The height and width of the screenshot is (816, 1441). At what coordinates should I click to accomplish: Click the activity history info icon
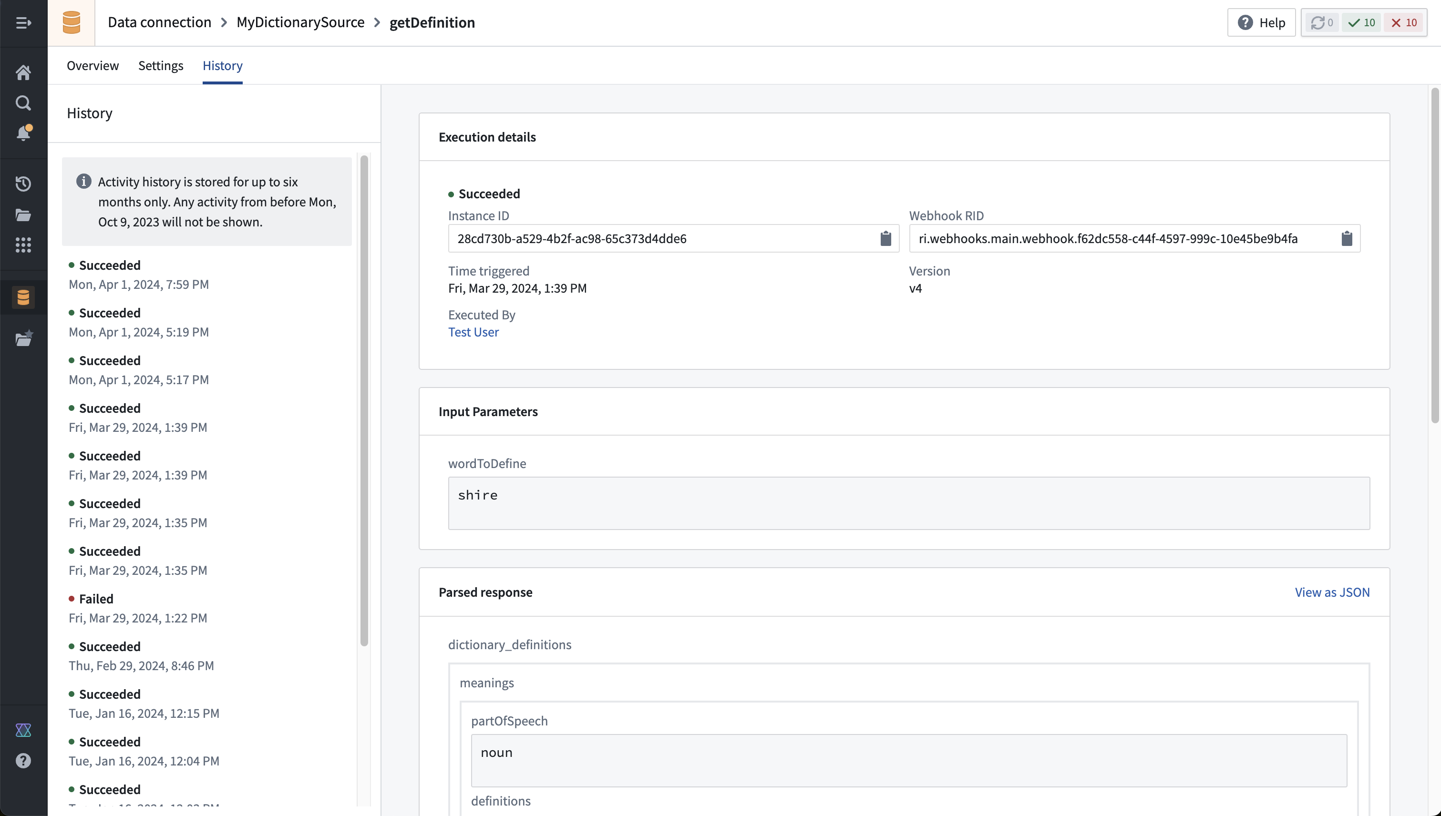click(83, 182)
